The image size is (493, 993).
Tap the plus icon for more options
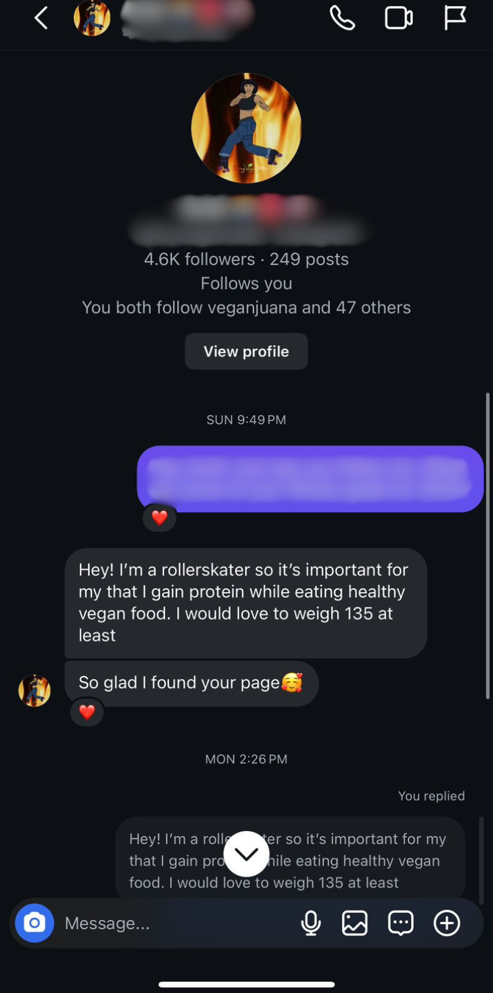(x=446, y=923)
